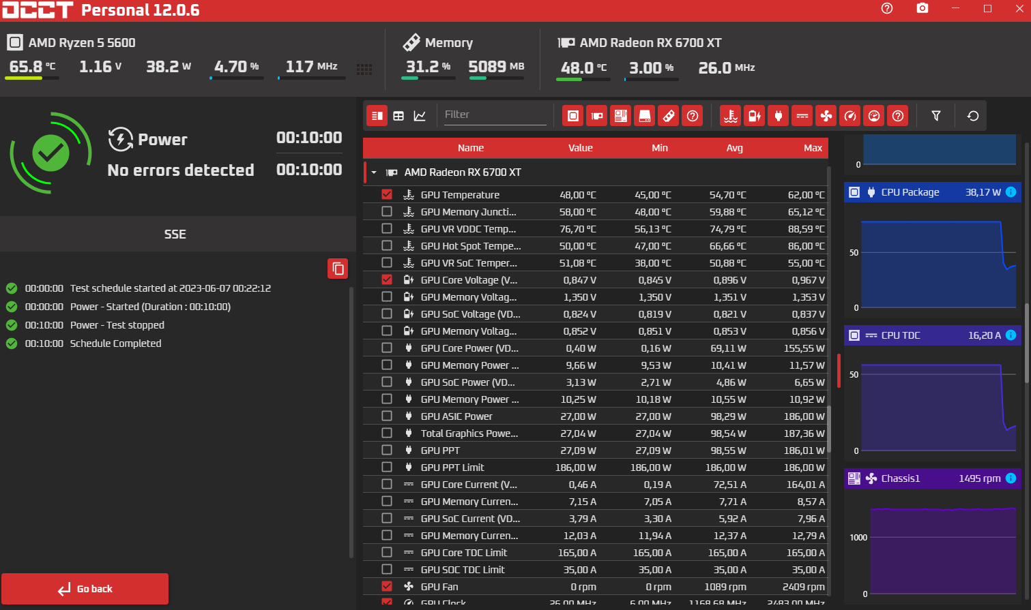
Task: Take a screenshot with the camera icon
Action: click(923, 8)
